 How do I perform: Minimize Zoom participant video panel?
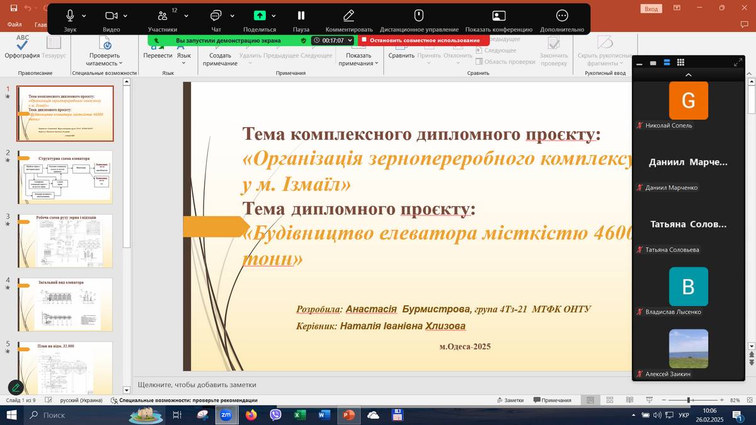(x=639, y=63)
